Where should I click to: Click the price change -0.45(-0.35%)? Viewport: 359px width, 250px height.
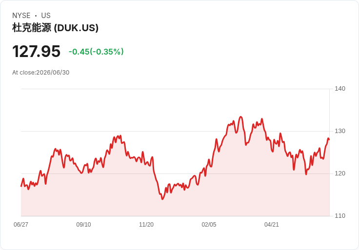point(96,52)
